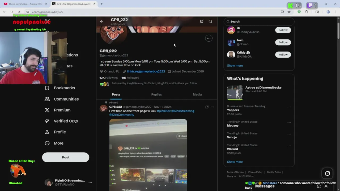This screenshot has height=191, width=340.
Task: Click the Post button
Action: click(x=66, y=157)
